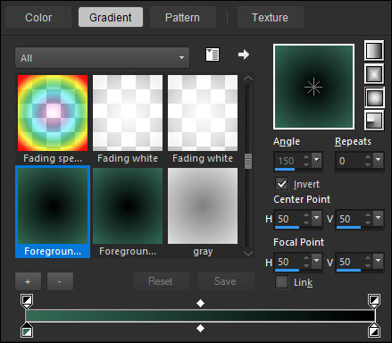
Task: Select the left green color stop marker
Action: (27, 330)
